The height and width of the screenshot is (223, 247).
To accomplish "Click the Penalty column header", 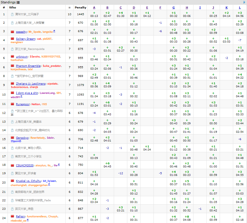I will [x=80, y=8].
